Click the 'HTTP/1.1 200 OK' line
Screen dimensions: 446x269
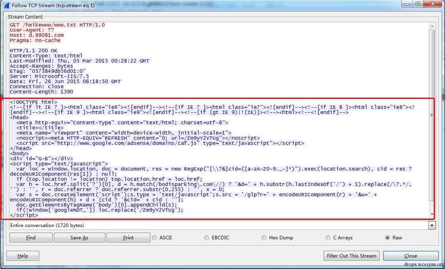tap(34, 51)
